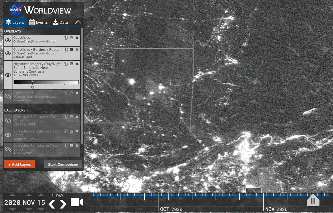Image resolution: width=333 pixels, height=213 pixels.
Task: Hide the Coastlines overlay layer
Action: click(8, 40)
